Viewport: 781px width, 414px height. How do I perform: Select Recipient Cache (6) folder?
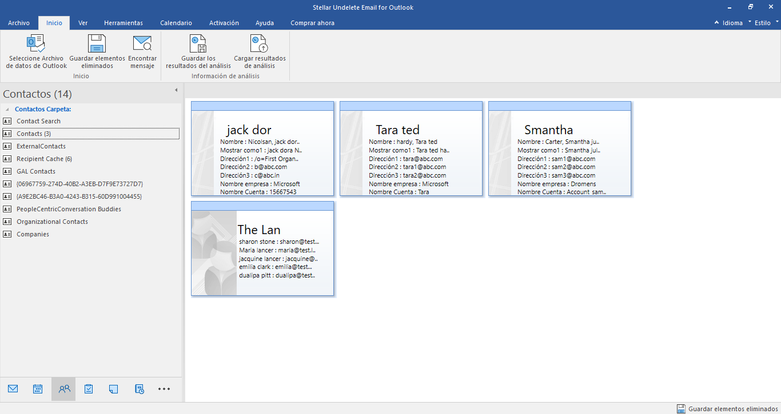90,159
